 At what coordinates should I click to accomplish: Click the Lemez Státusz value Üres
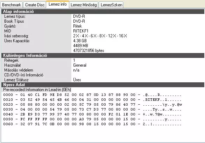(x=77, y=80)
